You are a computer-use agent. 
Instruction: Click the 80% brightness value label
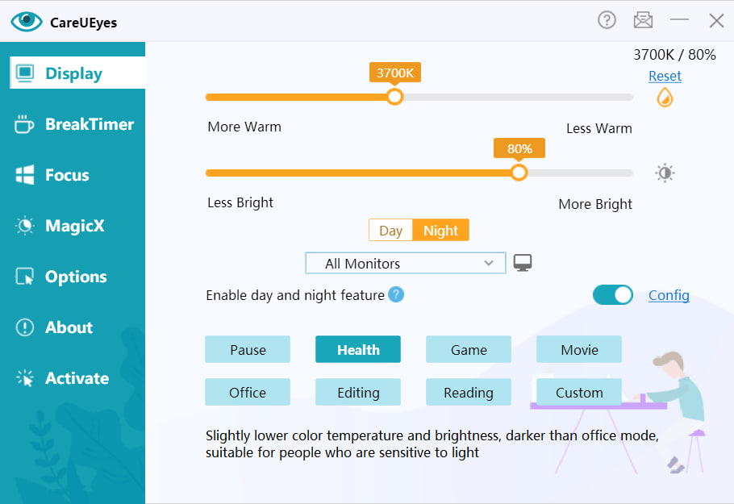[x=519, y=148]
